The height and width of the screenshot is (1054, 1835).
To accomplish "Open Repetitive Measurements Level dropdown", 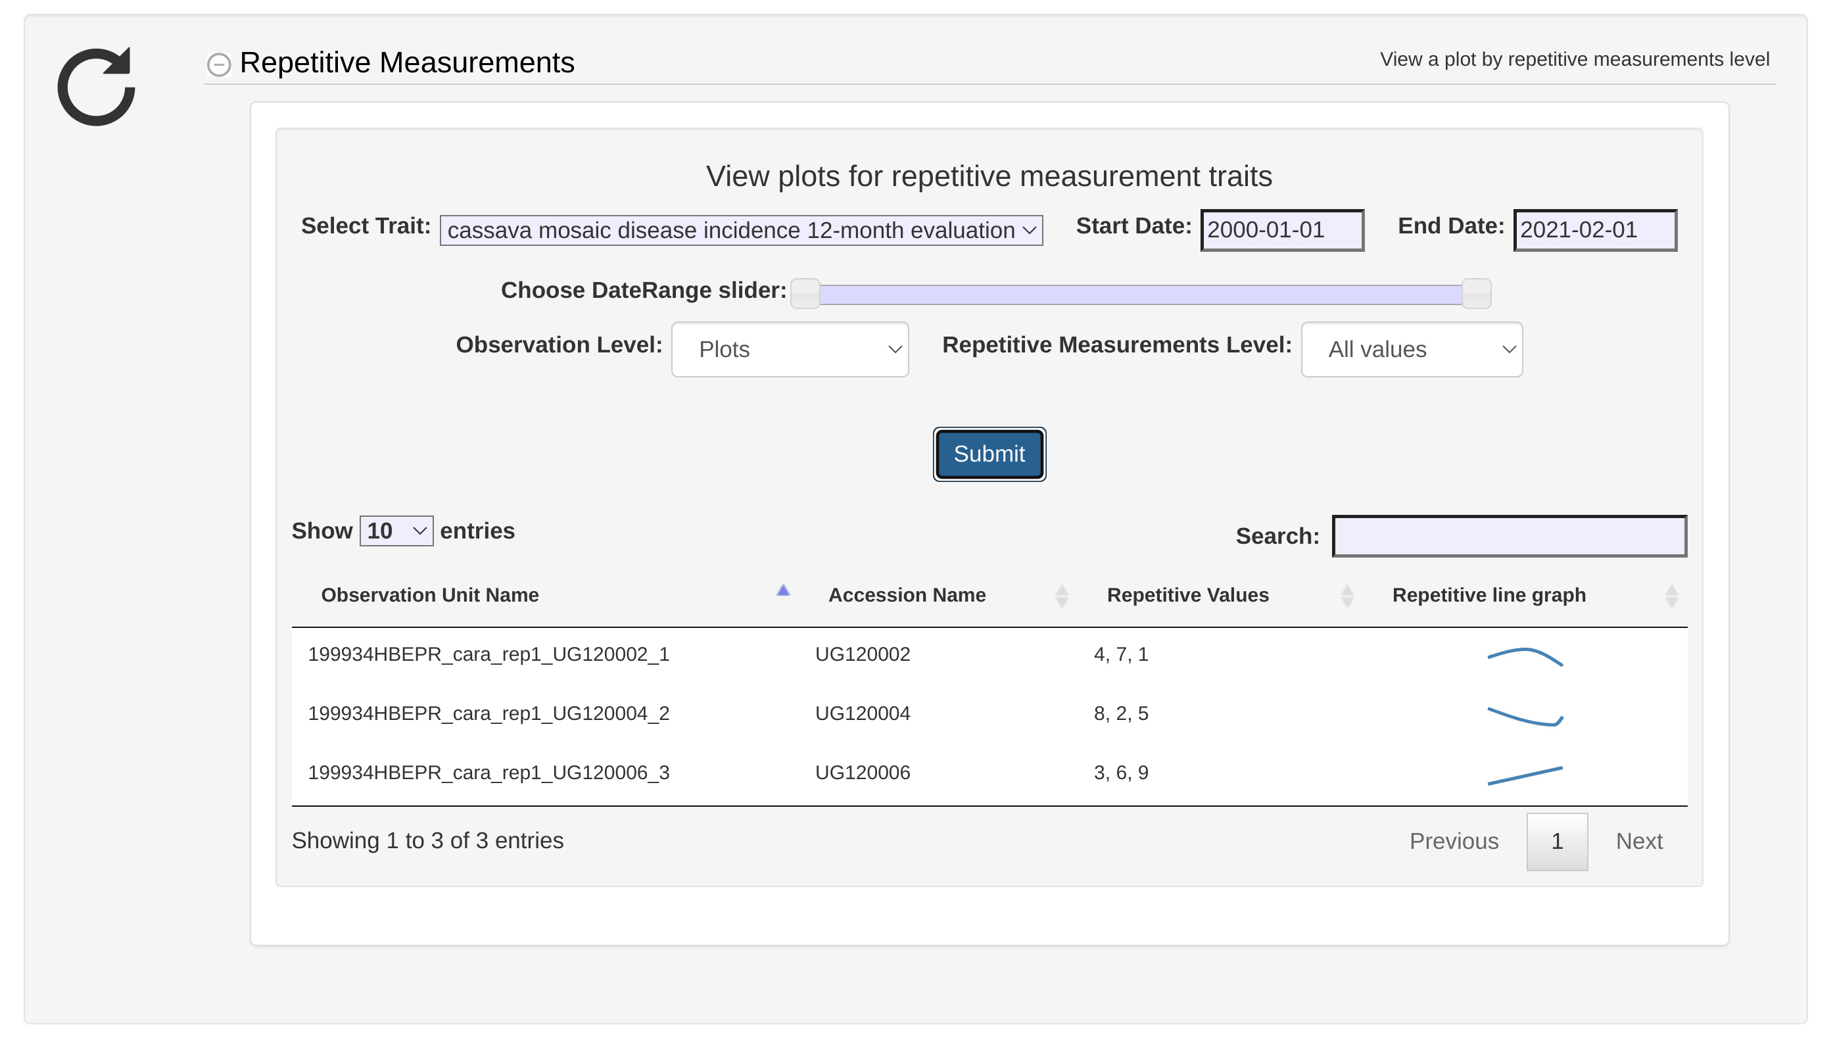I will [1412, 350].
